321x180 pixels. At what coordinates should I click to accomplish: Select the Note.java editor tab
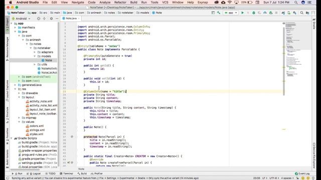click(x=71, y=18)
